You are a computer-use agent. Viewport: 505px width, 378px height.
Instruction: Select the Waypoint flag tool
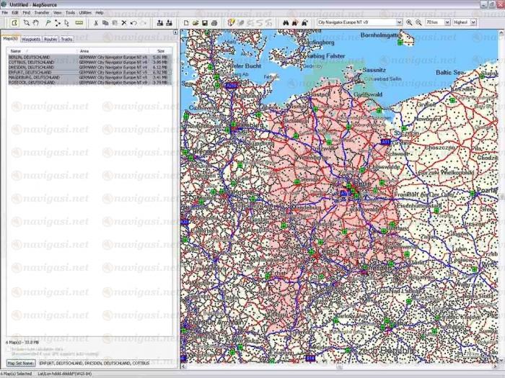click(48, 23)
